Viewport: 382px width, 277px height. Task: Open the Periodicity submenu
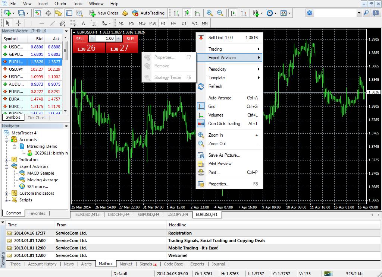coord(229,69)
